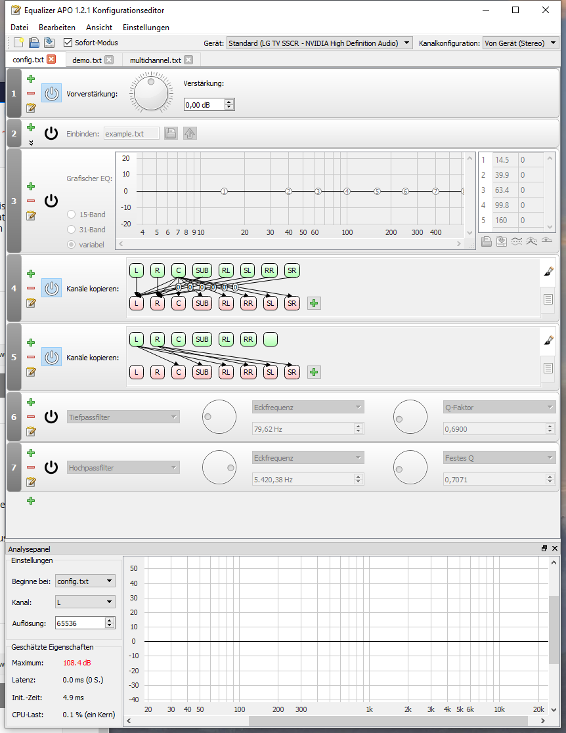Remove filter row 3 with red minus
Viewport: 566px width, 733px height.
(31, 201)
